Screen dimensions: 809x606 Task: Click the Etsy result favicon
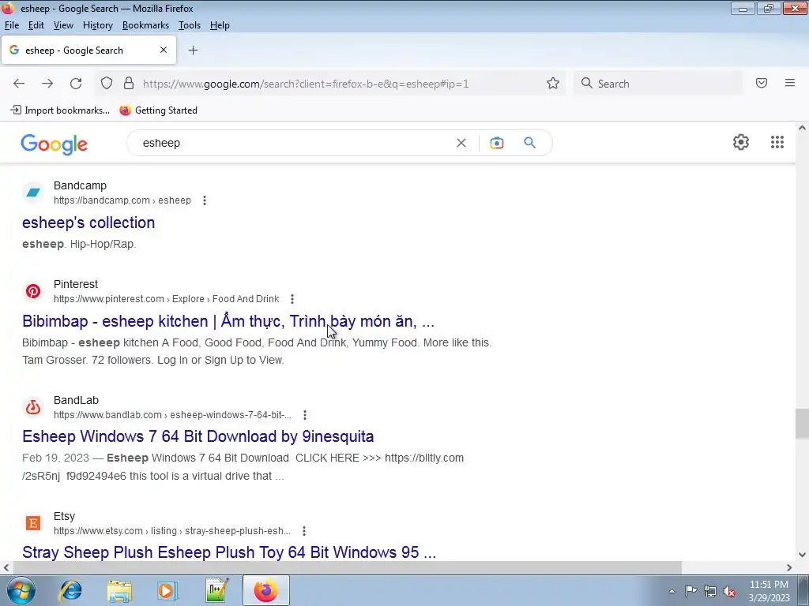33,523
